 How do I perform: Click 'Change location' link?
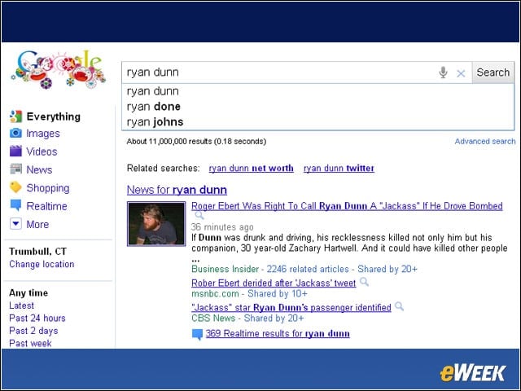point(42,264)
